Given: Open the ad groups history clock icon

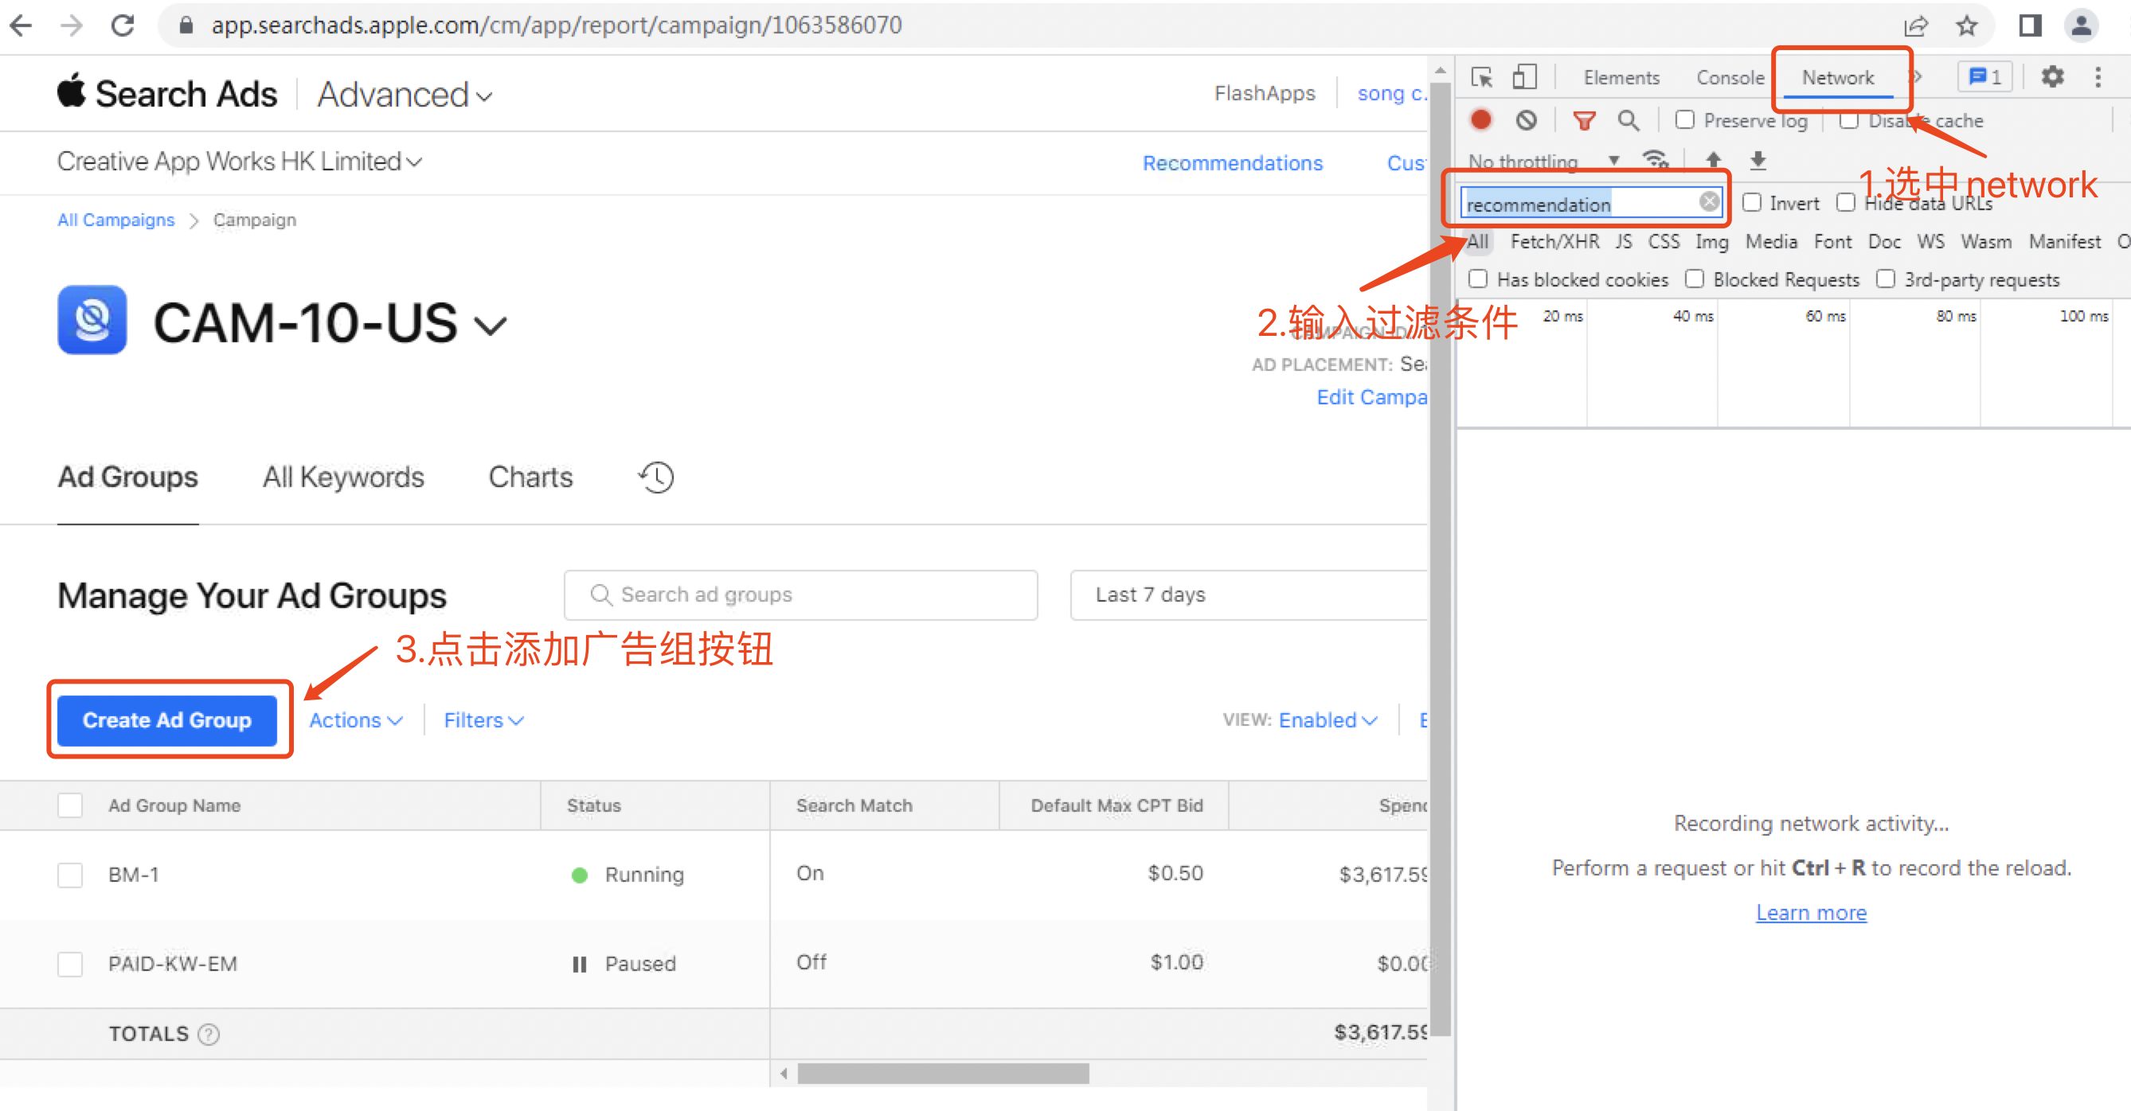Looking at the screenshot, I should [x=656, y=477].
